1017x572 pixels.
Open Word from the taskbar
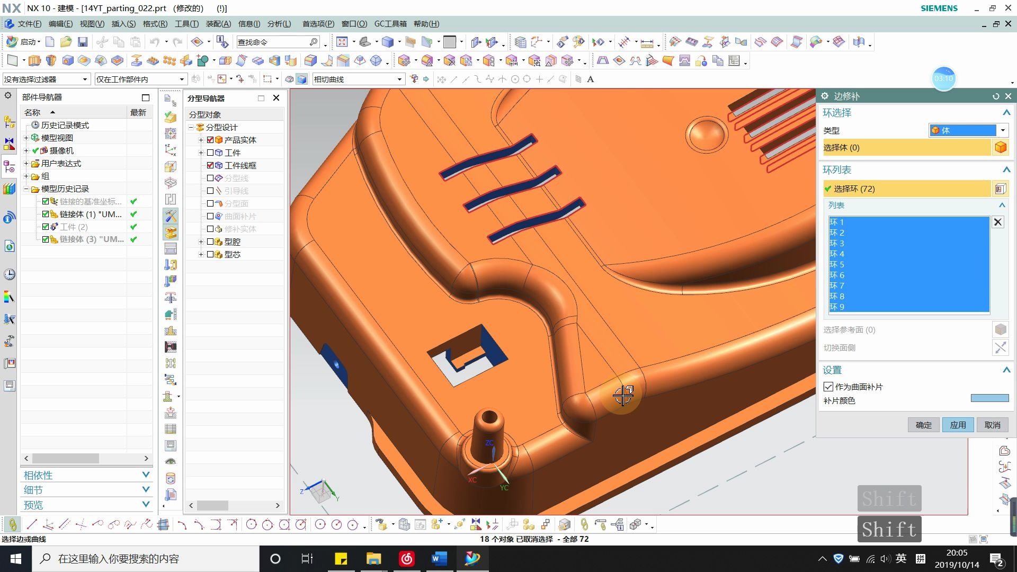439,559
